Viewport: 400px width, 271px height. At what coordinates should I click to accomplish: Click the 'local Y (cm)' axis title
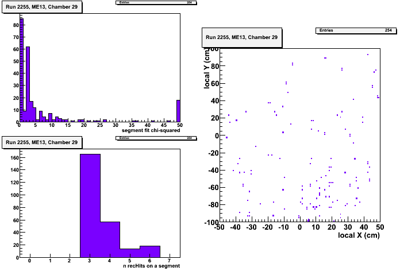tap(207, 68)
